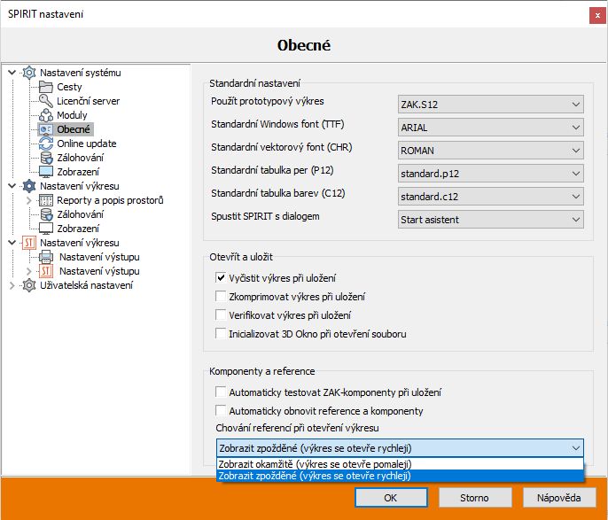This screenshot has width=608, height=520.
Task: Enable Zkomprimovat výkres při uložení checkbox
Action: [221, 297]
